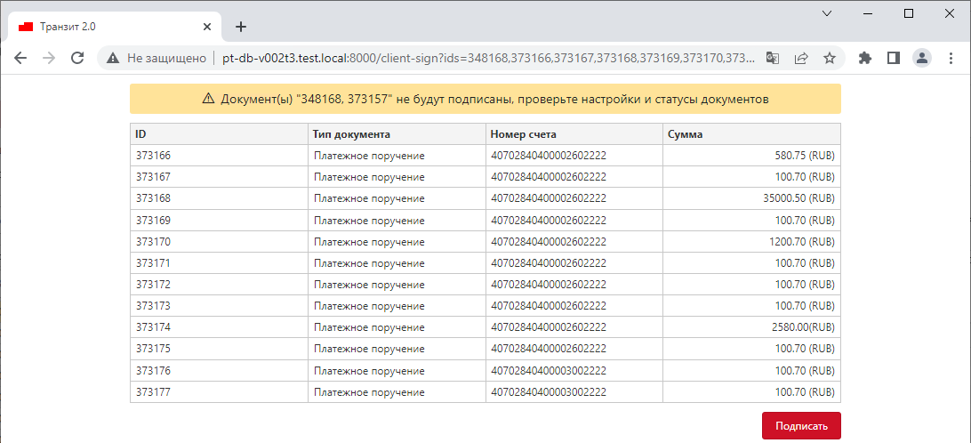Viewport: 971px width, 443px height.
Task: Click the Номер счета column header
Action: (x=574, y=133)
